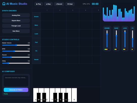Adjust the Master Volume slider

pos(16,45)
